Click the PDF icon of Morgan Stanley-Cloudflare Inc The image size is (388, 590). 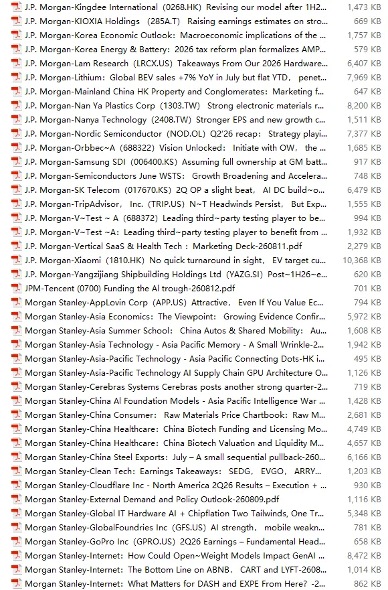pyautogui.click(x=17, y=486)
